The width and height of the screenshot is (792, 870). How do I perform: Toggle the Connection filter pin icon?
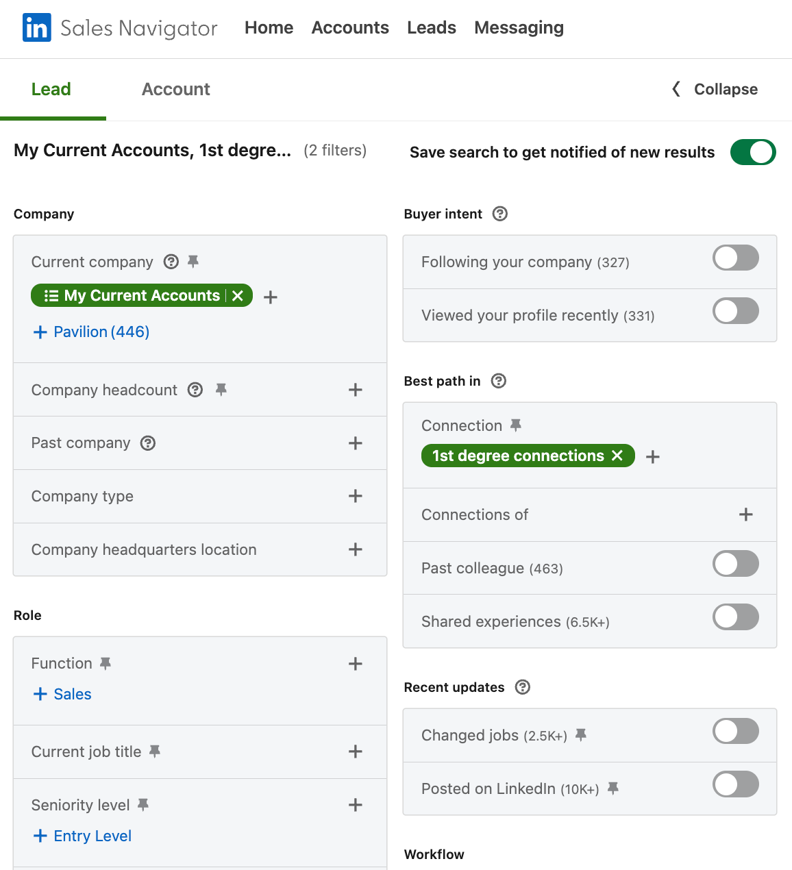point(516,425)
